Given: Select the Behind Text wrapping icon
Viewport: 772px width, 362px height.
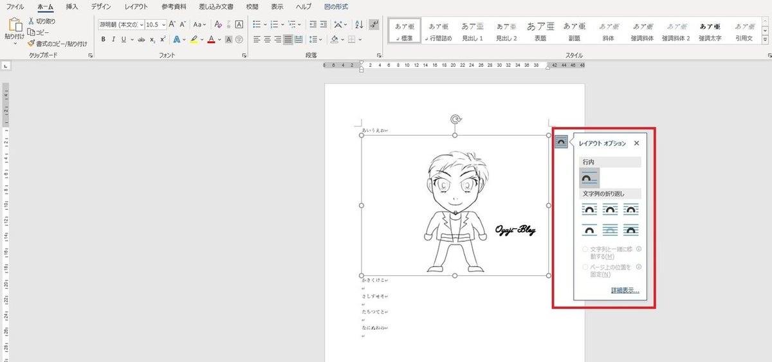Looking at the screenshot, I should pyautogui.click(x=611, y=229).
